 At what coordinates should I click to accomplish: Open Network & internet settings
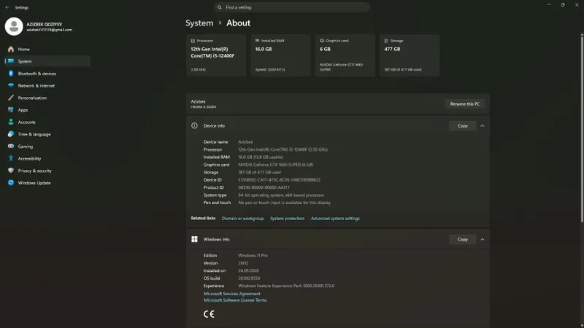(x=47, y=85)
